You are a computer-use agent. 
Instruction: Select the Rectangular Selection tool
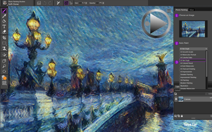(4, 43)
